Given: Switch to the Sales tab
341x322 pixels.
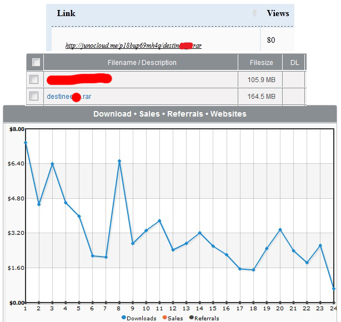Looking at the screenshot, I should tap(149, 114).
